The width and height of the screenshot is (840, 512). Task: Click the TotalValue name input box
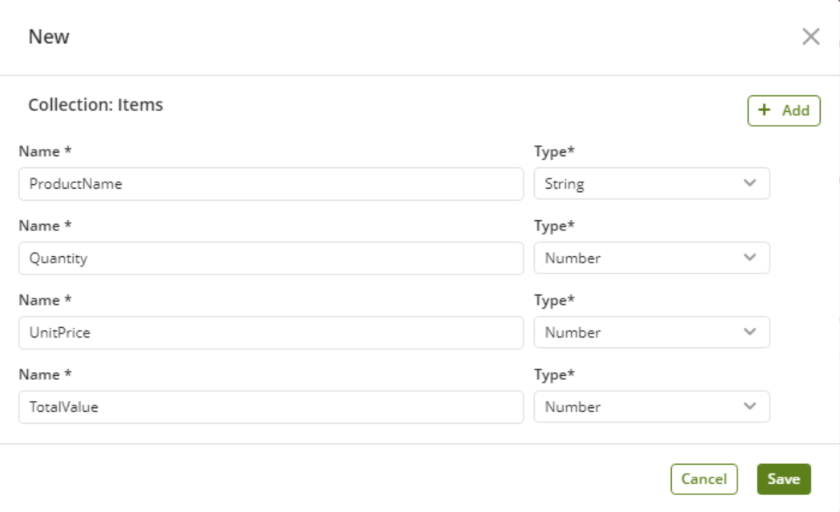[x=271, y=407]
